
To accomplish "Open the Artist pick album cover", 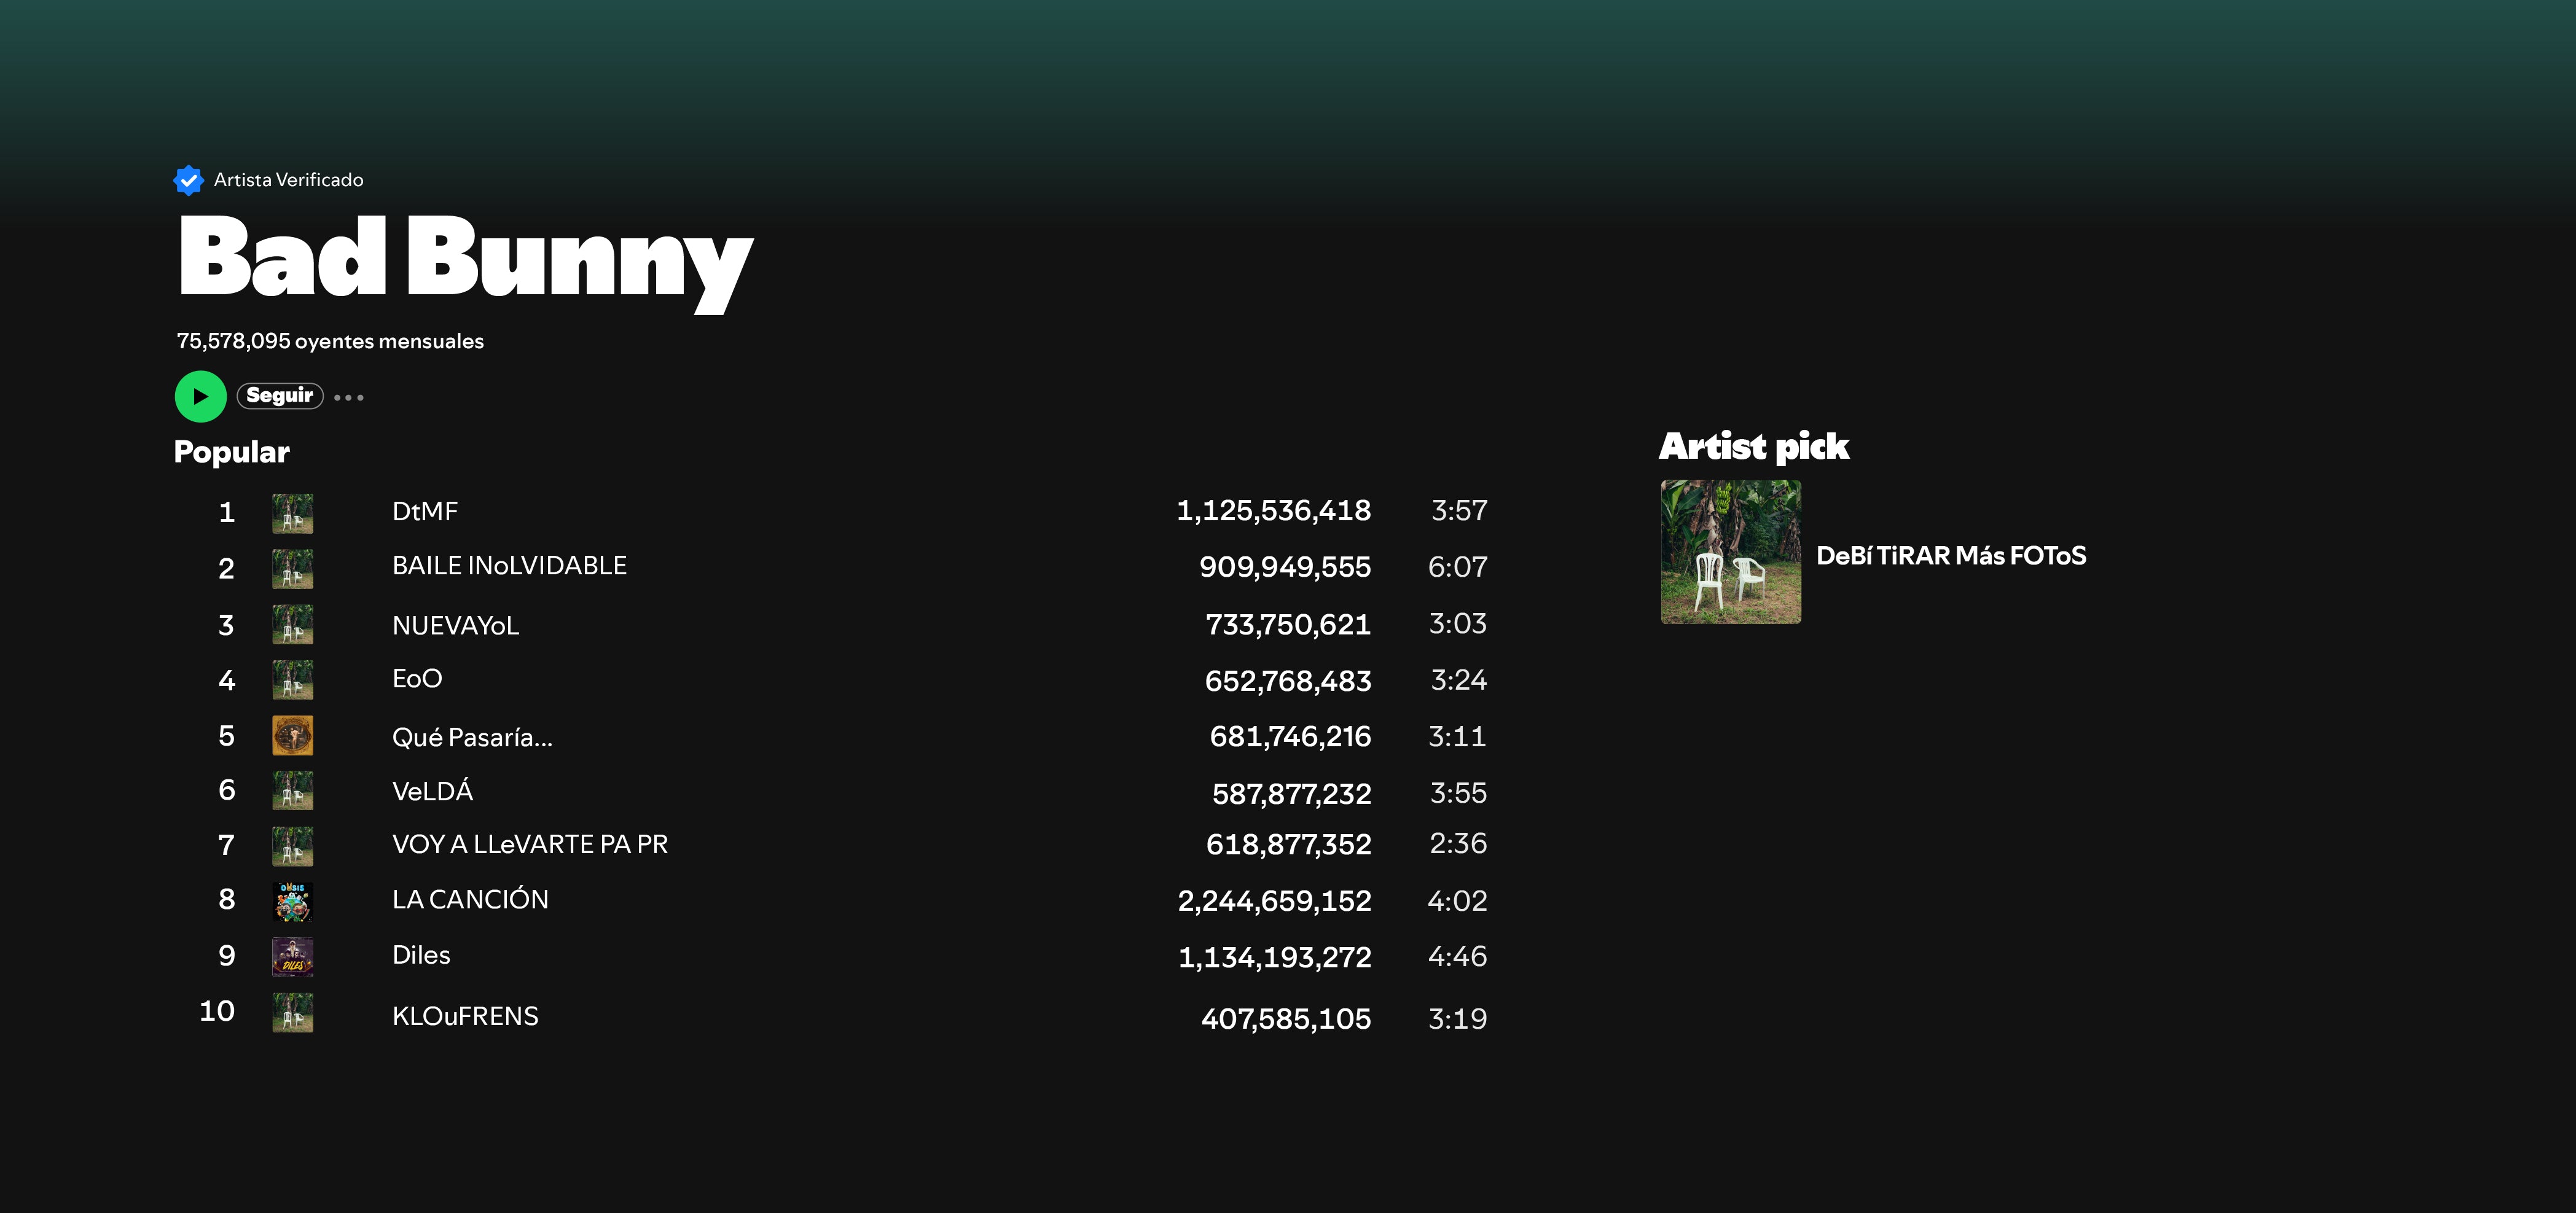I will pos(1730,552).
